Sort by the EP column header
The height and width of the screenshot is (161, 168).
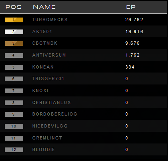131,7
